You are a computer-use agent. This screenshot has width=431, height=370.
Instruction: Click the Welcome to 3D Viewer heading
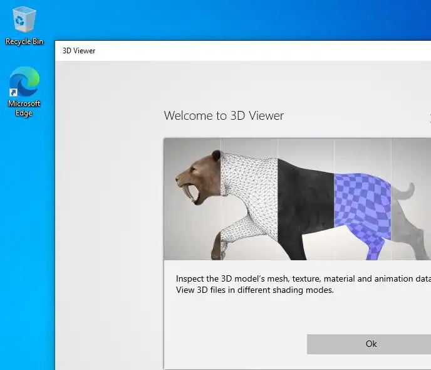[x=224, y=115]
